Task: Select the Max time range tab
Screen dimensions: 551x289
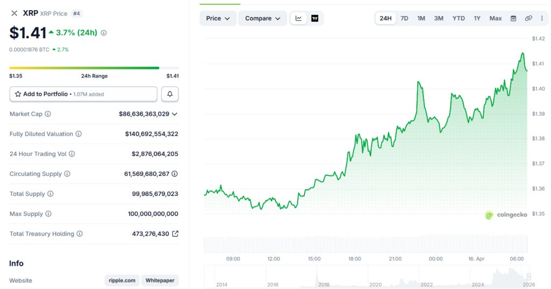Action: click(x=496, y=18)
